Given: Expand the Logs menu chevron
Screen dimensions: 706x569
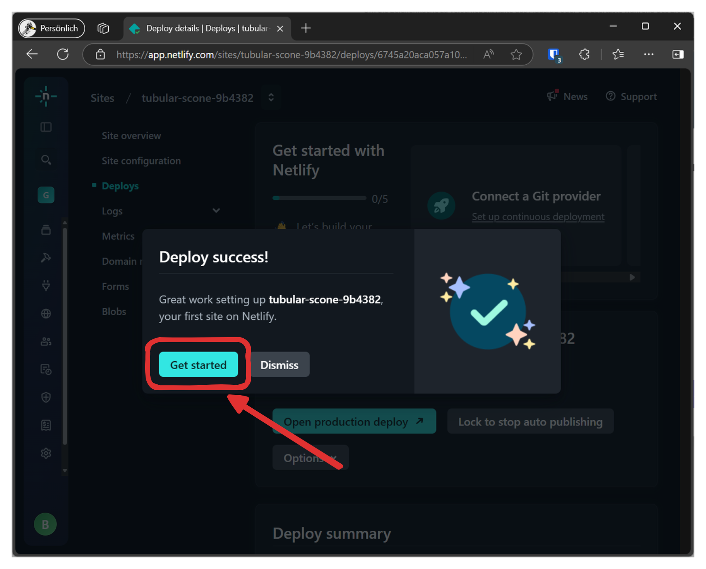Looking at the screenshot, I should pyautogui.click(x=216, y=211).
